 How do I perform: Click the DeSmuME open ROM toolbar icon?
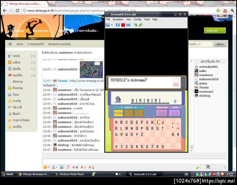pyautogui.click(x=108, y=25)
